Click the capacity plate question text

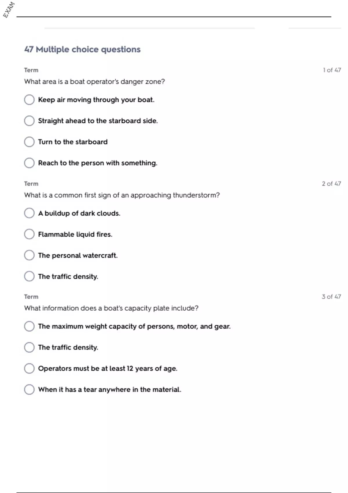tap(111, 308)
